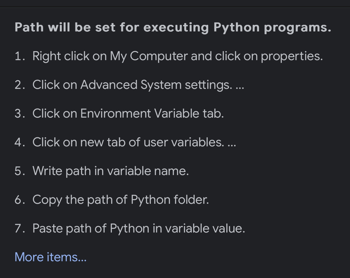Viewport: 350px width, 278px height.
Task: Click the word "properties" in step 1
Action: pos(291,56)
